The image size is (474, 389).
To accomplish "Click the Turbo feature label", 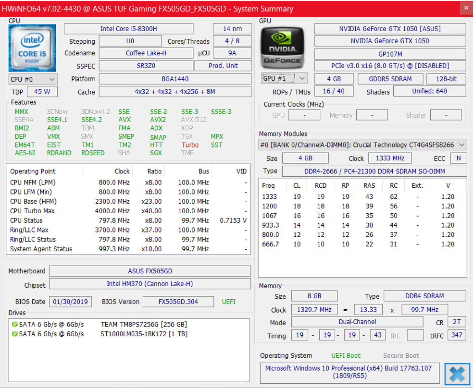I will 190,145.
